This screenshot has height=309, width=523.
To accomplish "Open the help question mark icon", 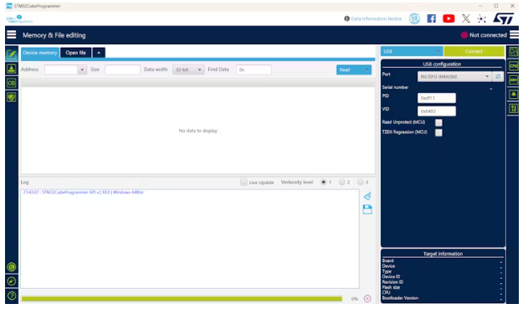I will (12, 296).
